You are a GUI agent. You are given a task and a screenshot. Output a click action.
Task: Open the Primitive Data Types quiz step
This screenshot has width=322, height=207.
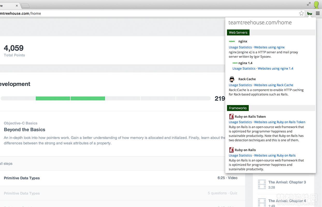pos(22,193)
